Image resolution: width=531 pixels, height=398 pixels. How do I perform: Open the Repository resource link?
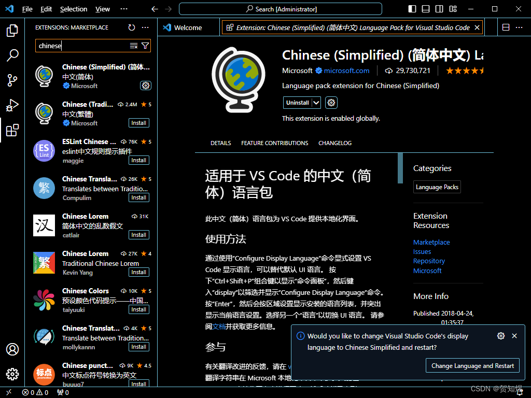pos(429,261)
